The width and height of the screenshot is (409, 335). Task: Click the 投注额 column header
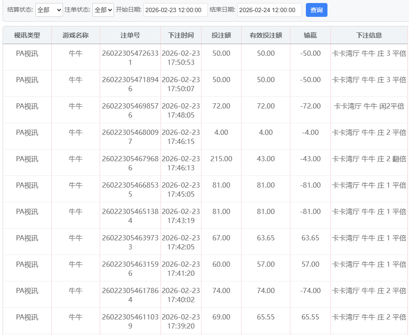pos(221,35)
